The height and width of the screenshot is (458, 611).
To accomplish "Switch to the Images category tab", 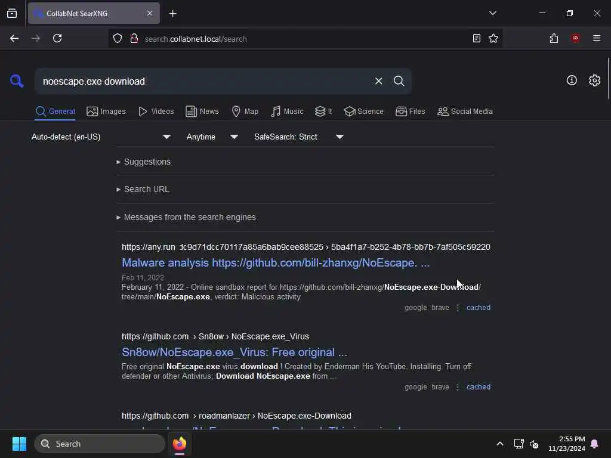I will coord(106,112).
